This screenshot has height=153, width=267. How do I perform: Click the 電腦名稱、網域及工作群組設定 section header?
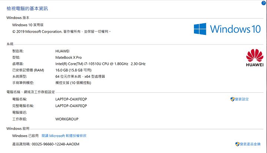31,92
